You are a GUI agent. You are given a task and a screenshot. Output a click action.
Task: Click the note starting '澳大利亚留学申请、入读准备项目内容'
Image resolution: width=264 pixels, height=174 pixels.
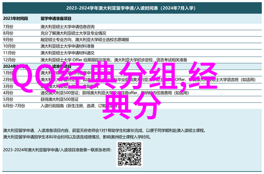[x=104, y=130]
